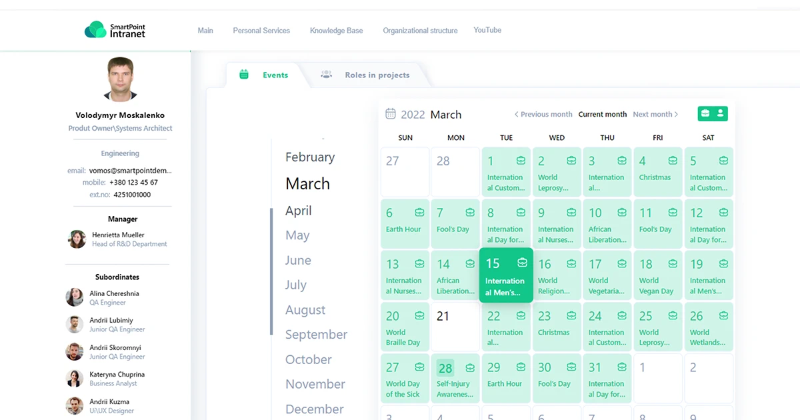The image size is (800, 420).
Task: Click the green calendar icon on Events tab
Action: tap(244, 75)
